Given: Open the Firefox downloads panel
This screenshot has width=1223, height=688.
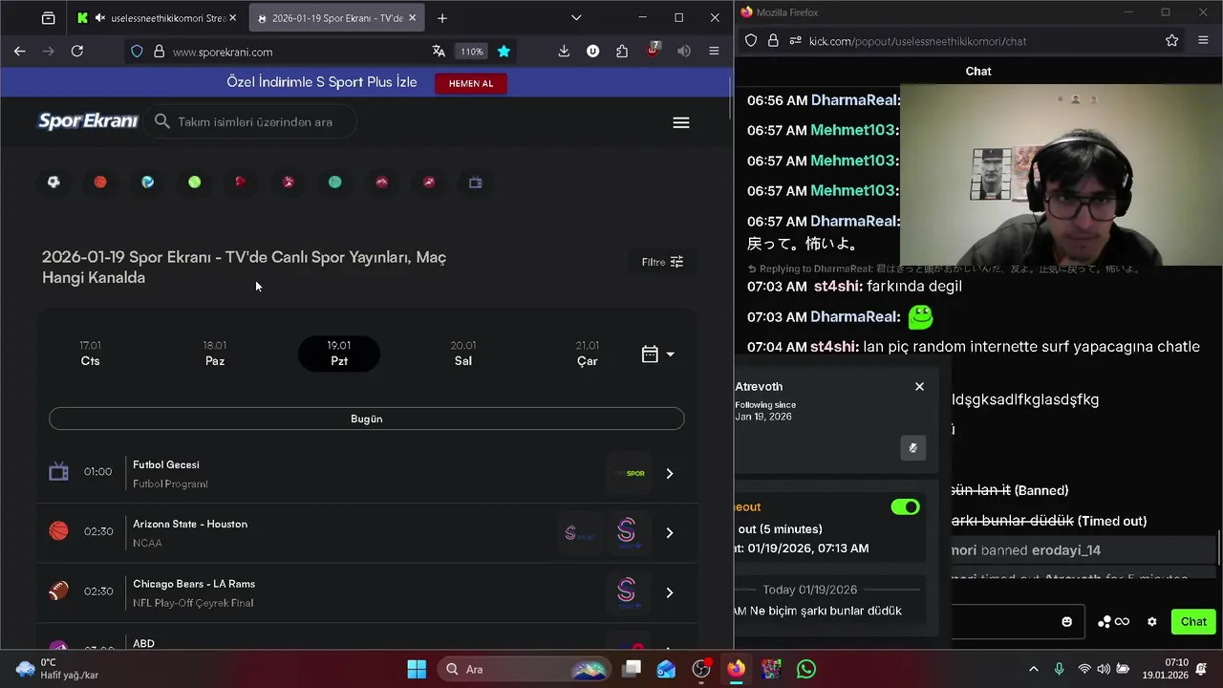Looking at the screenshot, I should click(564, 52).
